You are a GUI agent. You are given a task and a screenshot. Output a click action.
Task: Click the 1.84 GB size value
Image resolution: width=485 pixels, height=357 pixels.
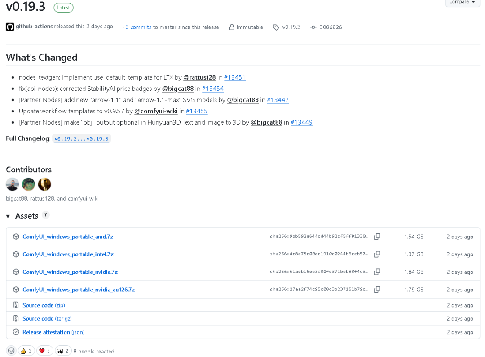tap(414, 272)
